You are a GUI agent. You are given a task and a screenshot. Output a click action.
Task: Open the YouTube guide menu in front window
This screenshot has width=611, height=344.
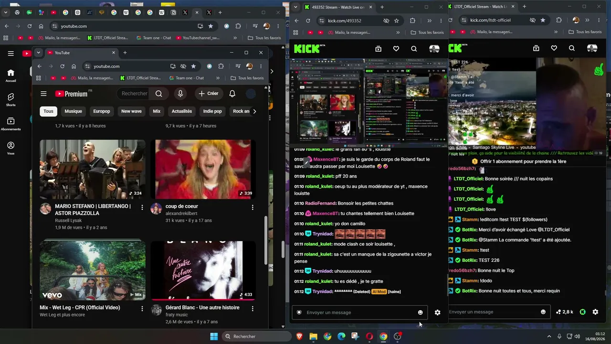(43, 94)
